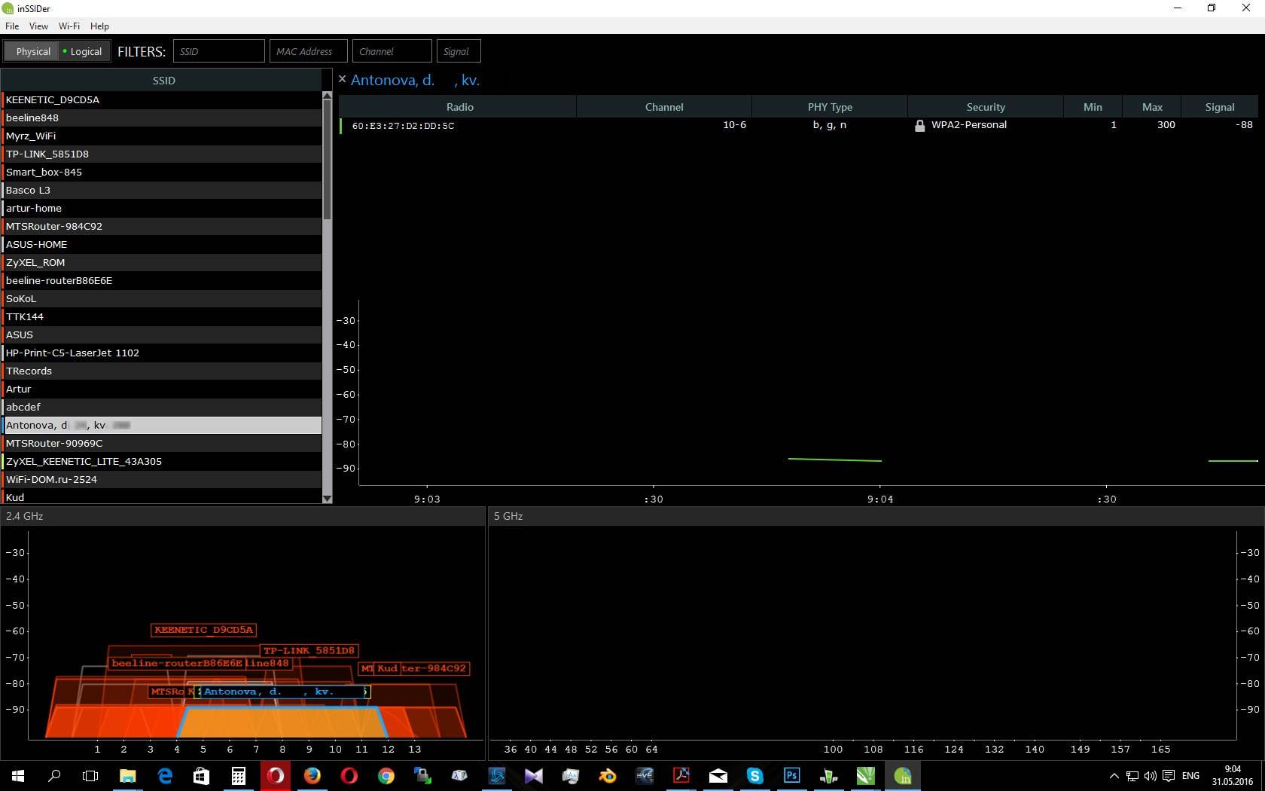Click the SSID filter input field
Image resolution: width=1265 pixels, height=791 pixels.
[218, 51]
